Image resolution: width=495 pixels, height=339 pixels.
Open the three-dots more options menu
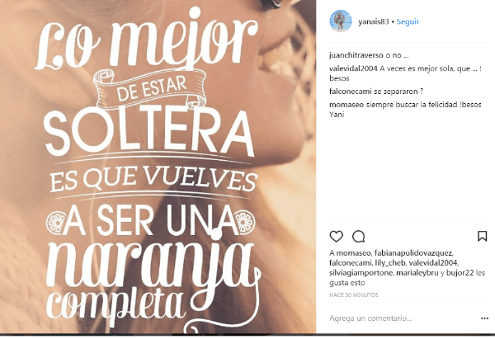coord(484,318)
